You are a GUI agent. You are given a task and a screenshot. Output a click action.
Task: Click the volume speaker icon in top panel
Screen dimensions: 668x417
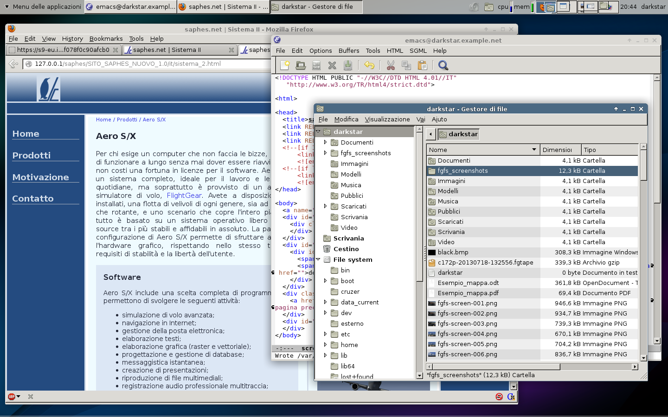[474, 6]
